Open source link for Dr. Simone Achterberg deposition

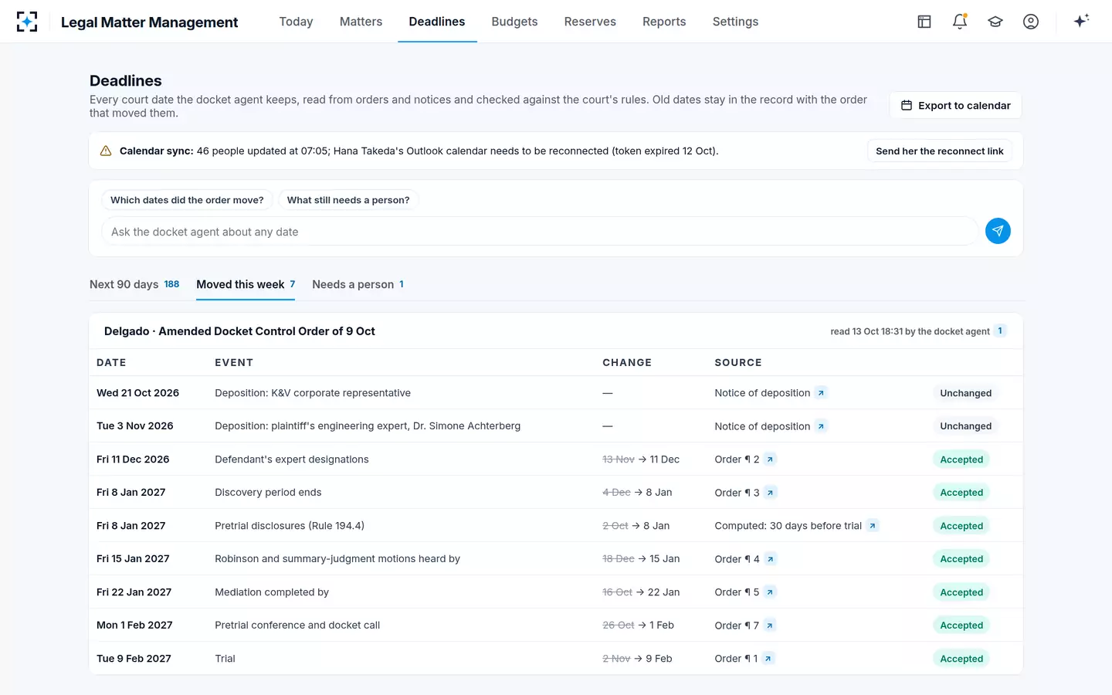(821, 426)
